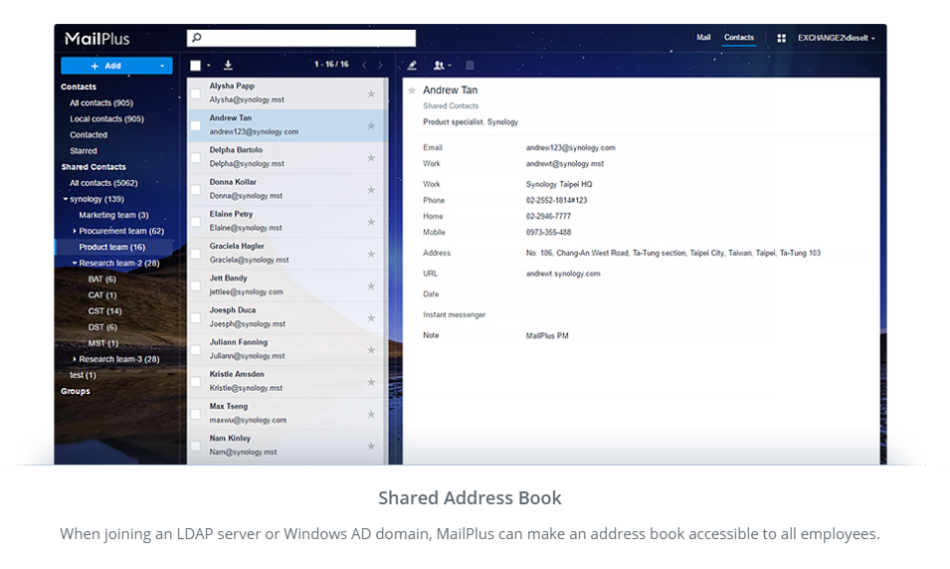
Task: Open Local contacts (905)
Action: (106, 118)
